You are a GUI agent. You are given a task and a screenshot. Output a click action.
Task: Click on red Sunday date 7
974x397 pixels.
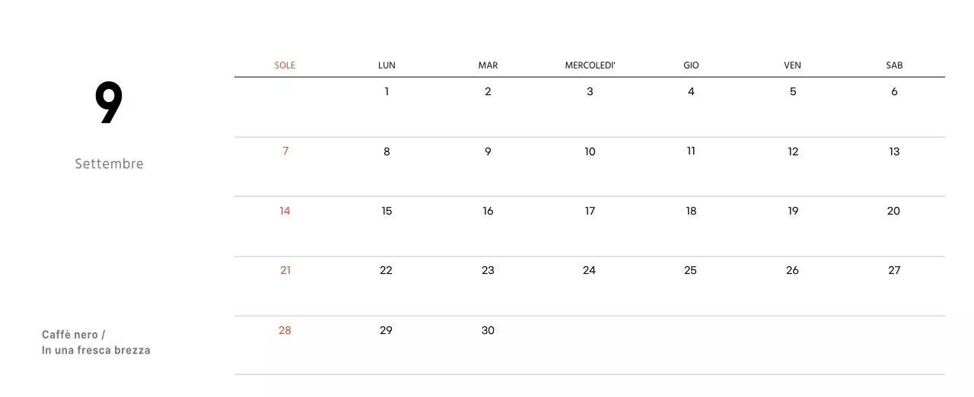(x=285, y=151)
